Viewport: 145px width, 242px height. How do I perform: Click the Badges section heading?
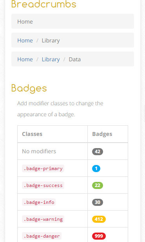tap(29, 88)
